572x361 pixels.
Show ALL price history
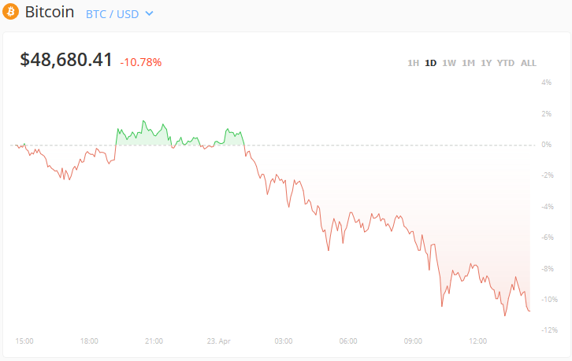[529, 63]
